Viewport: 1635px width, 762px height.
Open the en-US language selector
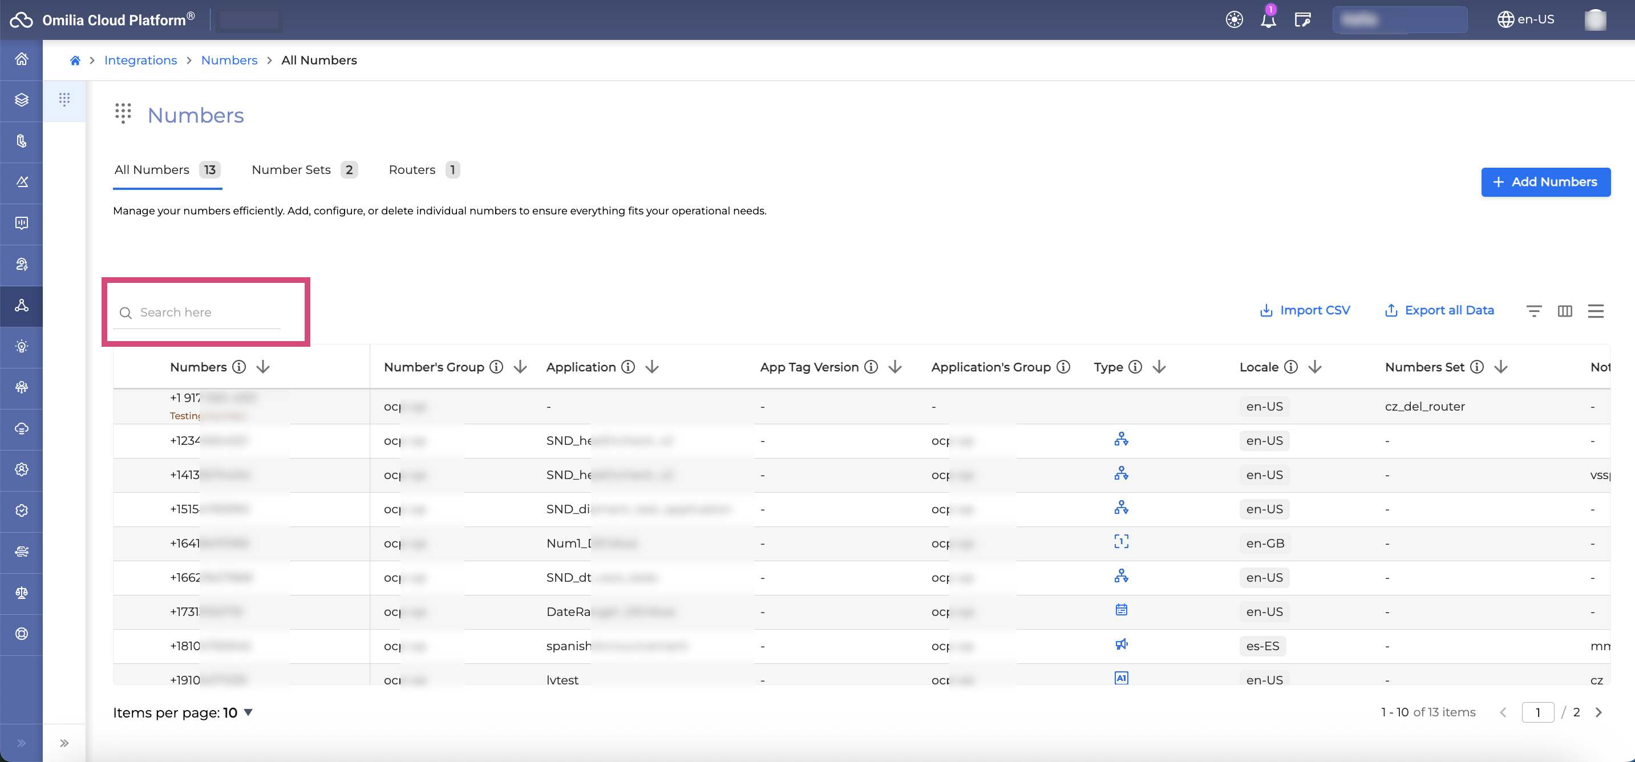(x=1526, y=19)
